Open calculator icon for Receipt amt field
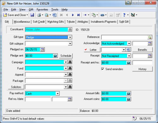 point(129,63)
